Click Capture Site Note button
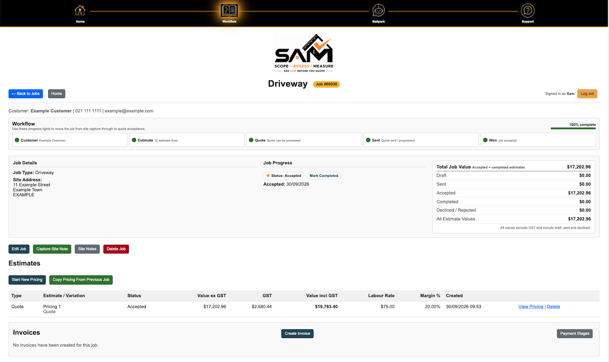This screenshot has width=609, height=362. click(52, 249)
